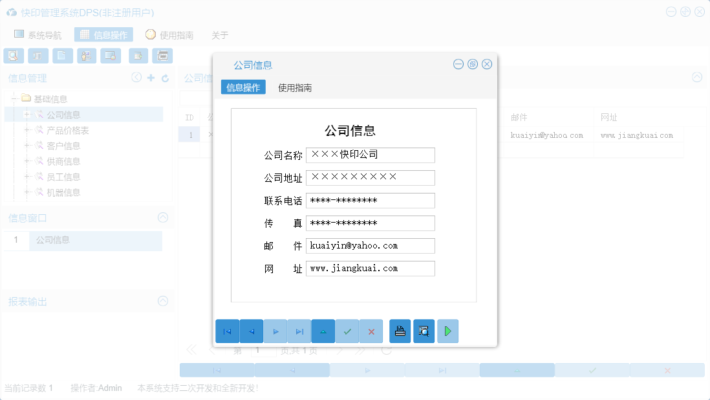Run the green play execute icon in dialog

tap(447, 331)
